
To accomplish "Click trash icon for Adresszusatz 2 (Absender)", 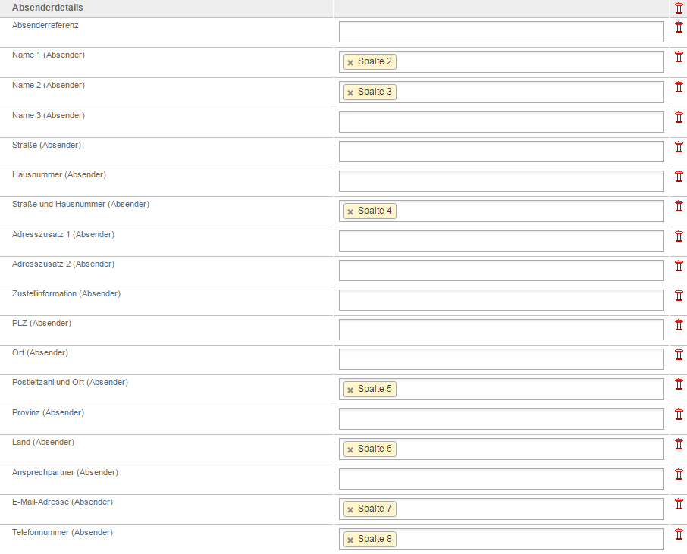I will click(679, 266).
